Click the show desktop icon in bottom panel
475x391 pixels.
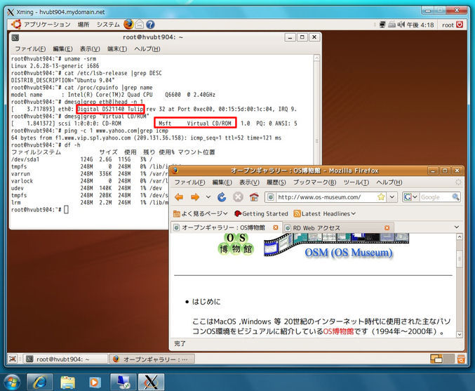pos(13,359)
